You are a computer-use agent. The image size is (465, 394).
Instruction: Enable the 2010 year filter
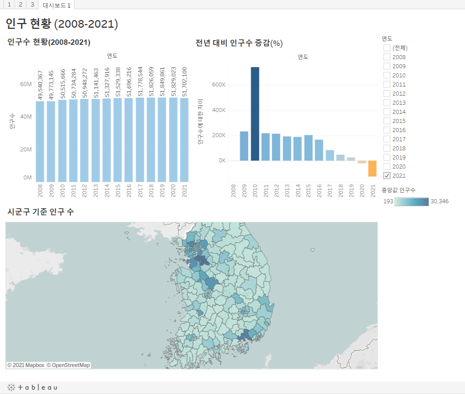387,75
